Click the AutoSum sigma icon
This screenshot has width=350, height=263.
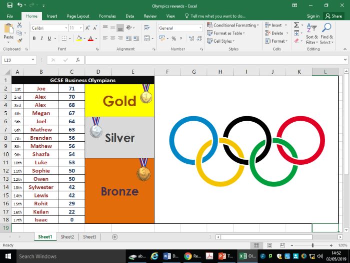pyautogui.click(x=296, y=25)
